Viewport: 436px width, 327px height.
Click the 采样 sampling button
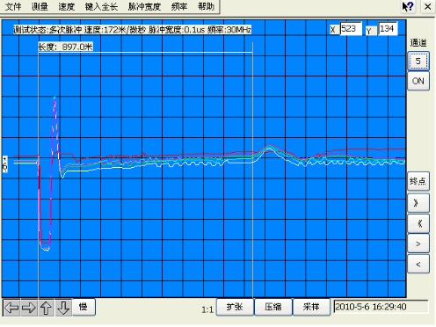(x=311, y=307)
